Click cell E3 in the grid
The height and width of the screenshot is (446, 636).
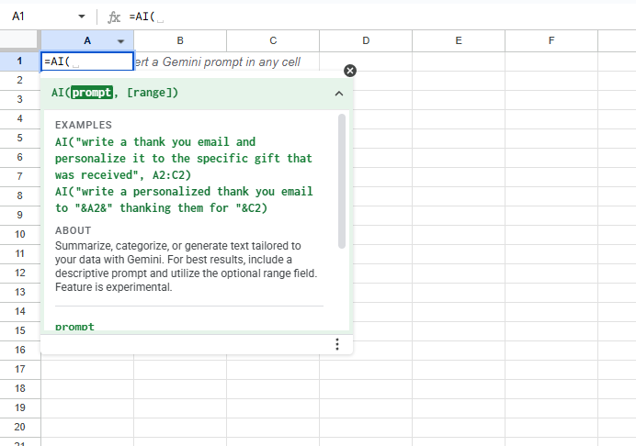pos(459,99)
